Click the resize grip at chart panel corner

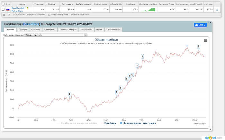click(210, 129)
